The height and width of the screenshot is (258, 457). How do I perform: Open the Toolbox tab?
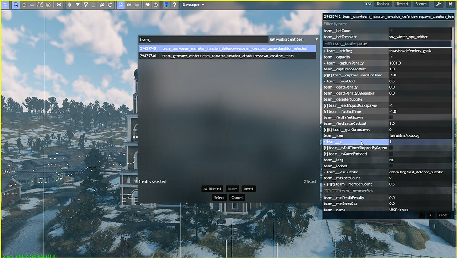[383, 4]
